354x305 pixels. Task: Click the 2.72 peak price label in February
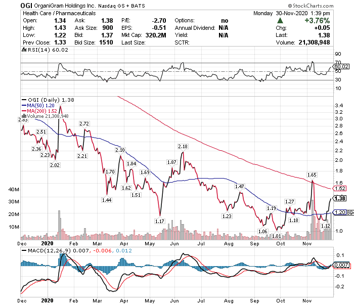tap(84, 124)
